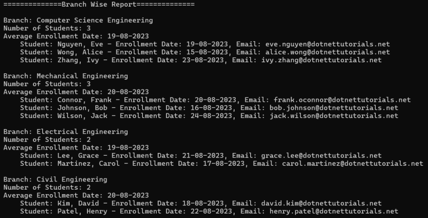This screenshot has width=428, height=218.
Task: Click email jack.wilson@dotnettutorials.net
Action: coord(334,116)
